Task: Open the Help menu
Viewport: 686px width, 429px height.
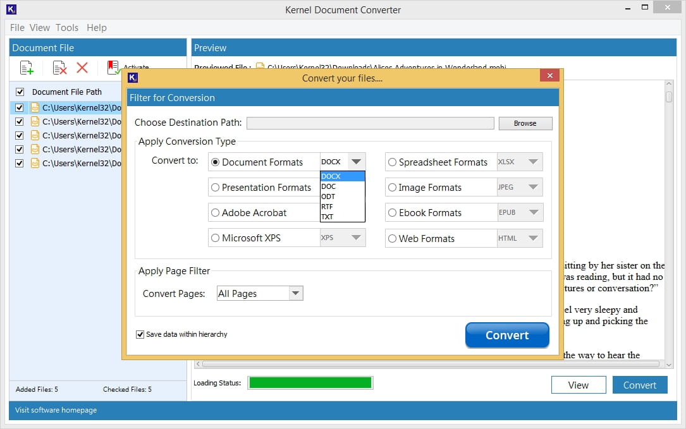Action: (96, 28)
